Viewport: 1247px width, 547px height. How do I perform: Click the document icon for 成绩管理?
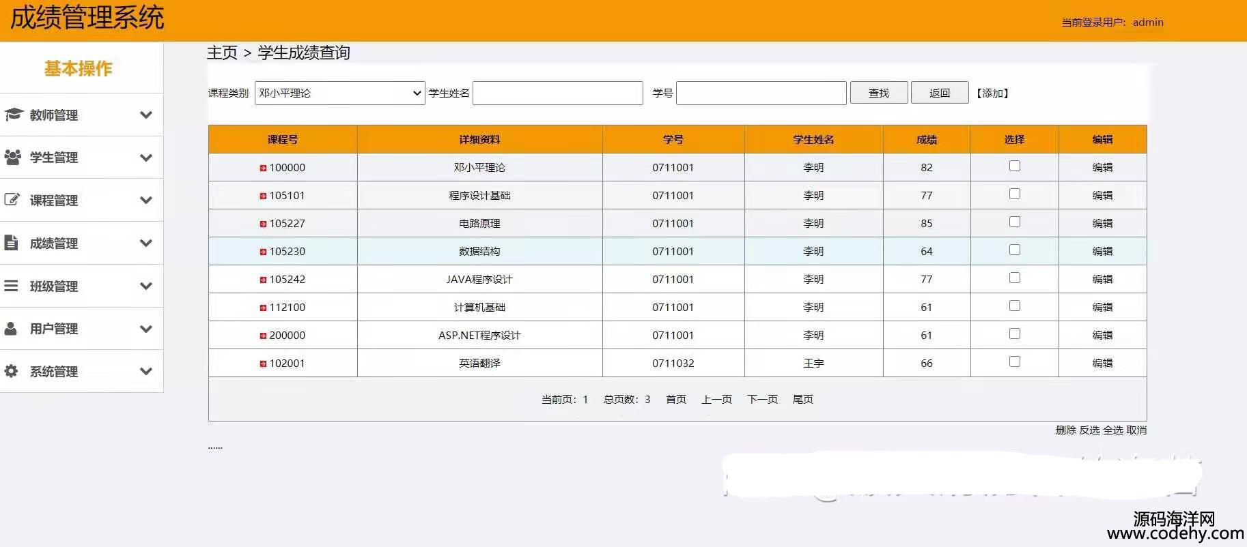[x=12, y=243]
